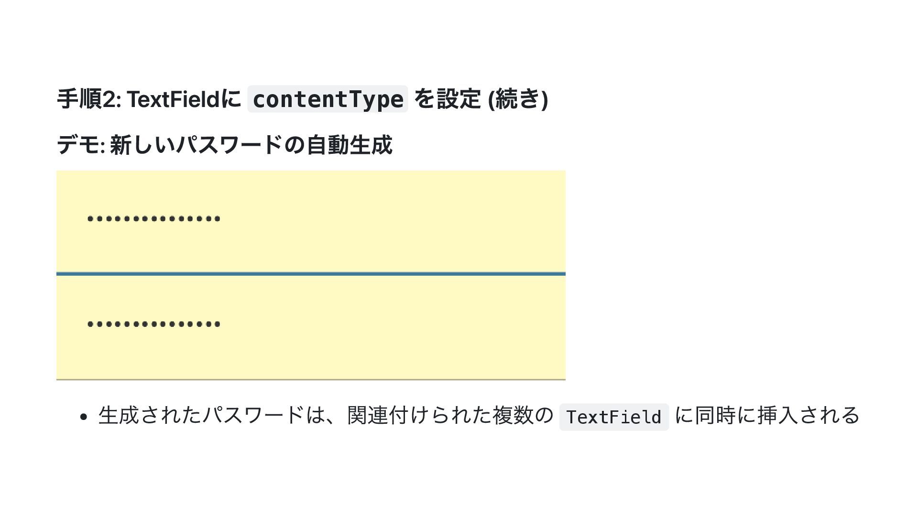The image size is (918, 516).
Task: Click the gray underline below lower field
Action: tap(311, 379)
